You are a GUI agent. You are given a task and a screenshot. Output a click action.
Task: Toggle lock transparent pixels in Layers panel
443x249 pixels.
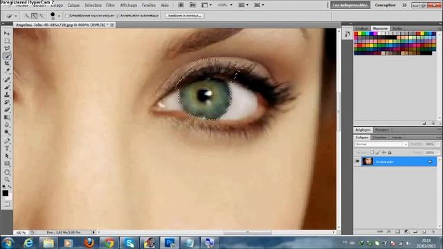[x=372, y=152]
